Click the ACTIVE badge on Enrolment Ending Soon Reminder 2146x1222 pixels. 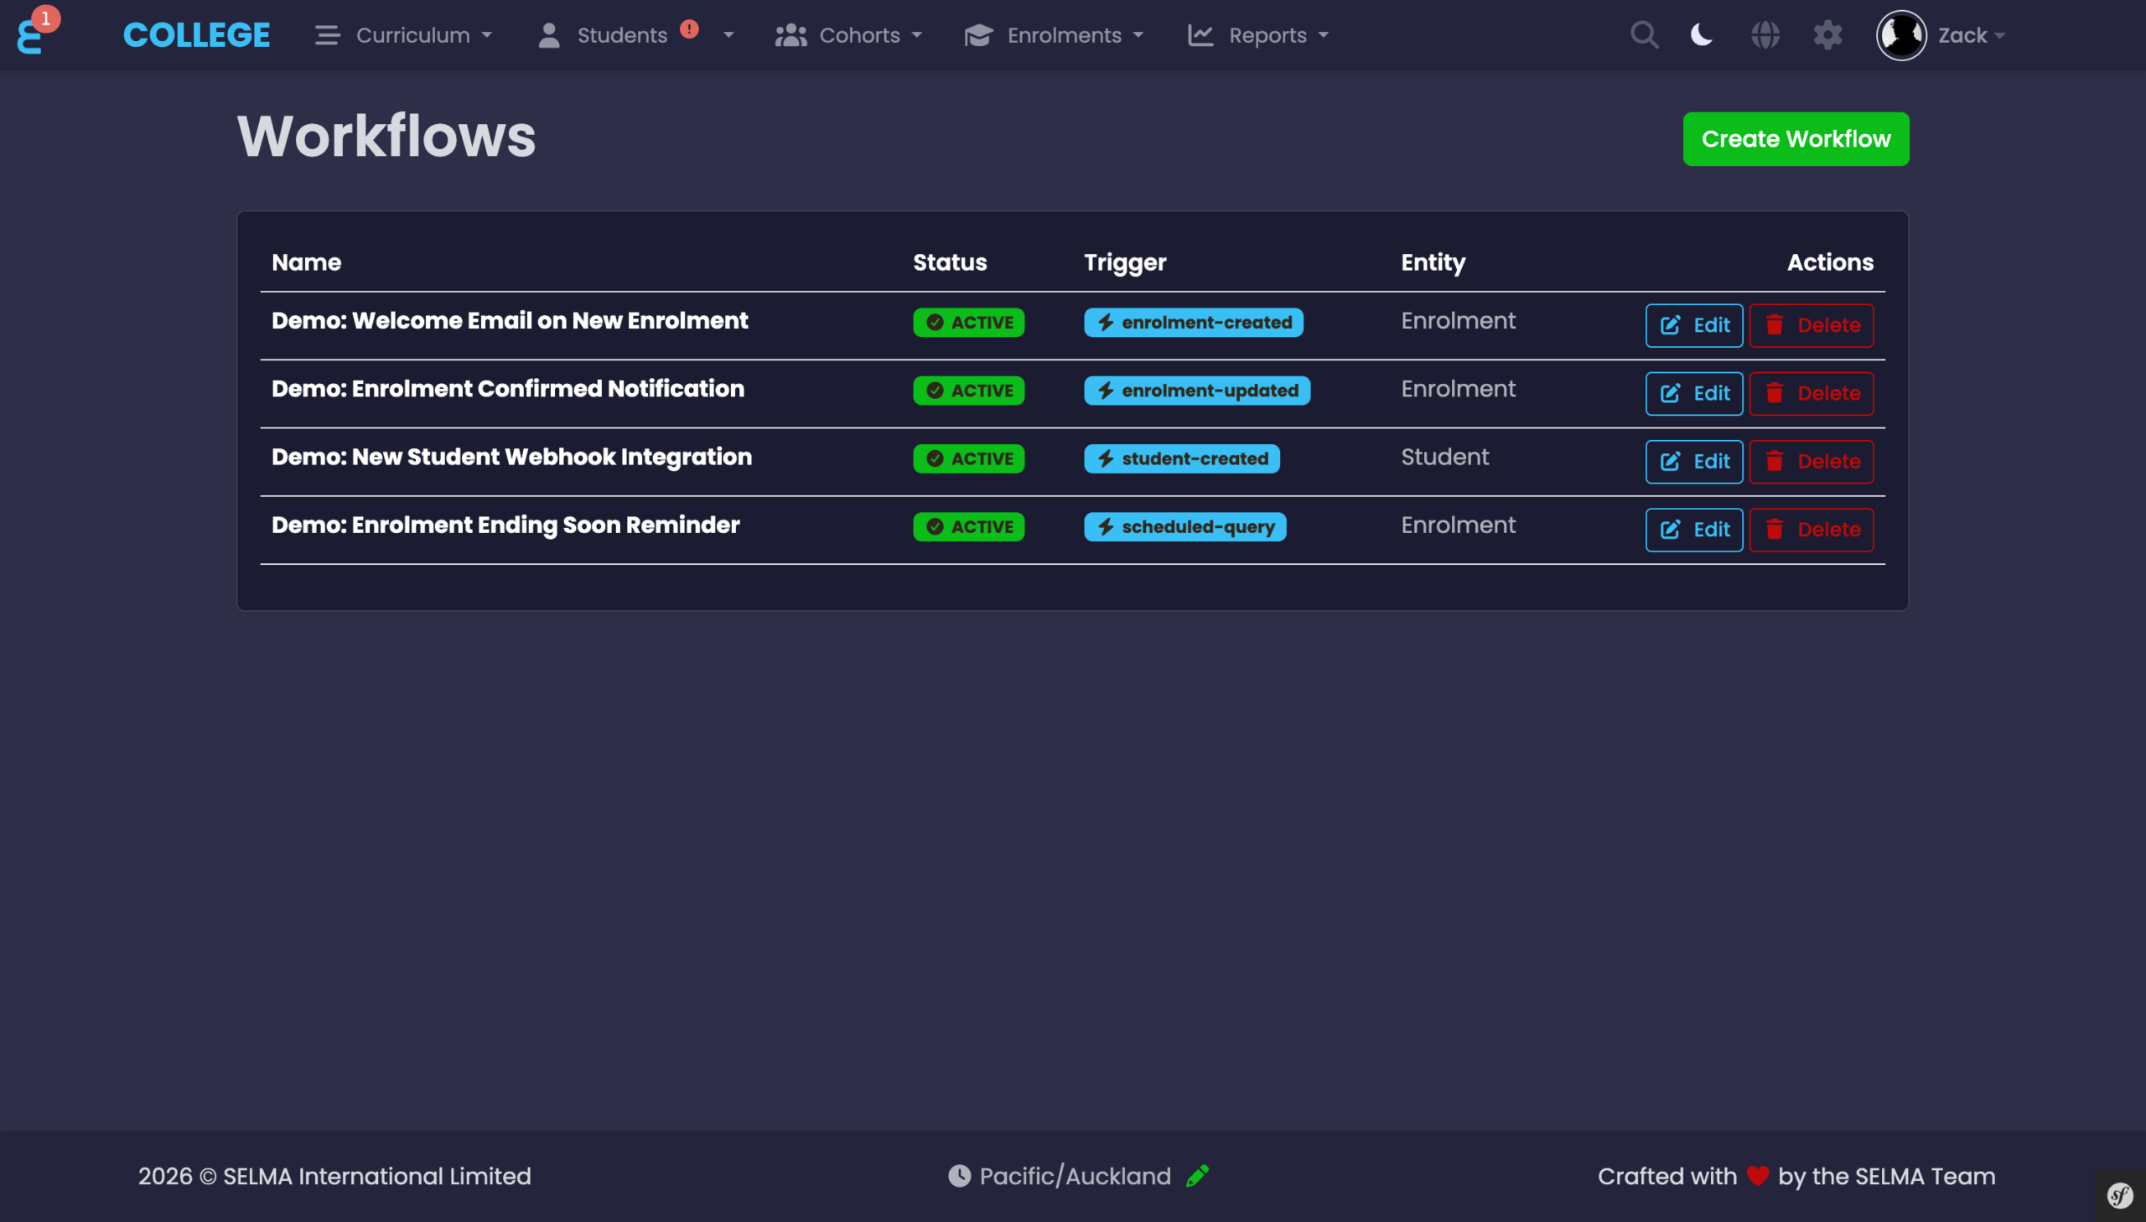[968, 526]
